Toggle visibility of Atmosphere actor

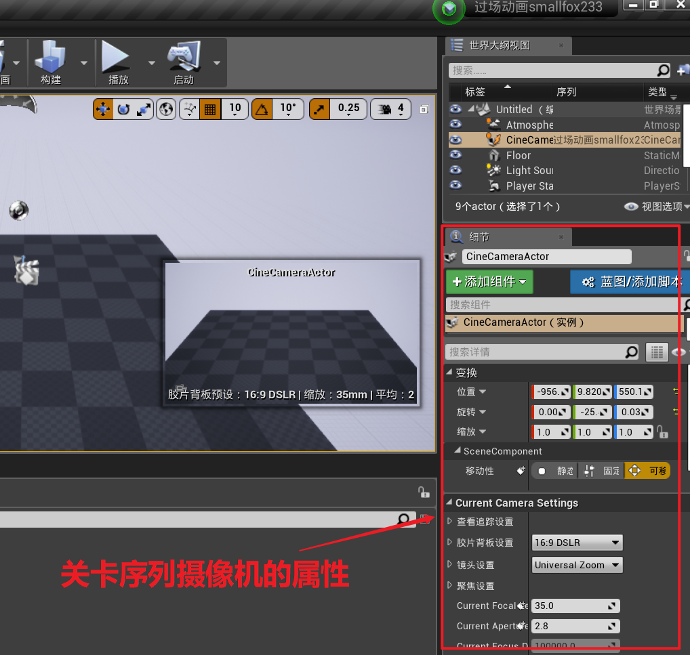455,124
